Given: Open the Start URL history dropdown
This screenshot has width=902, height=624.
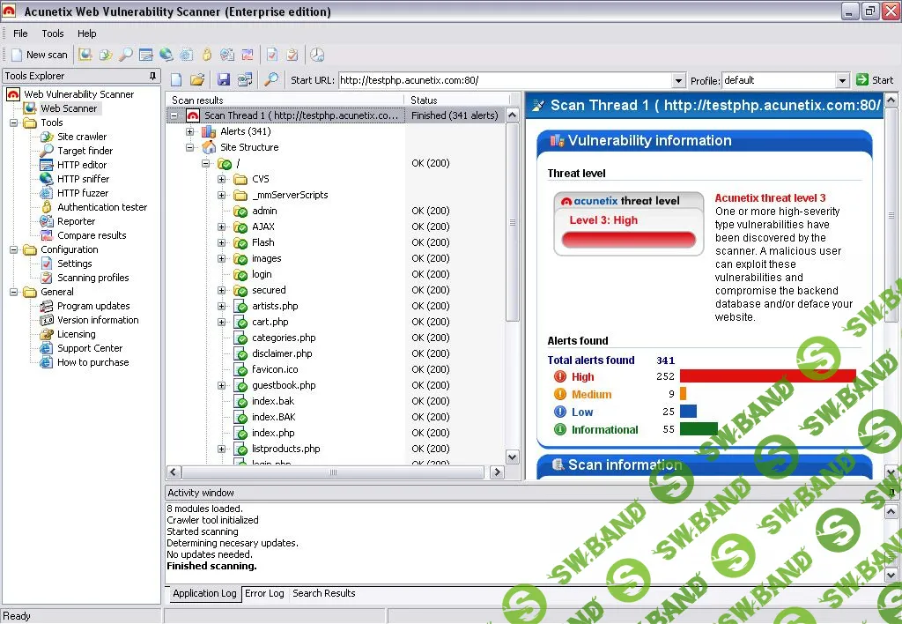Looking at the screenshot, I should click(x=678, y=79).
